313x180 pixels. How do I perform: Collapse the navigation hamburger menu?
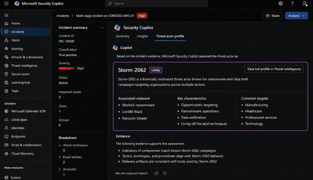click(x=7, y=15)
